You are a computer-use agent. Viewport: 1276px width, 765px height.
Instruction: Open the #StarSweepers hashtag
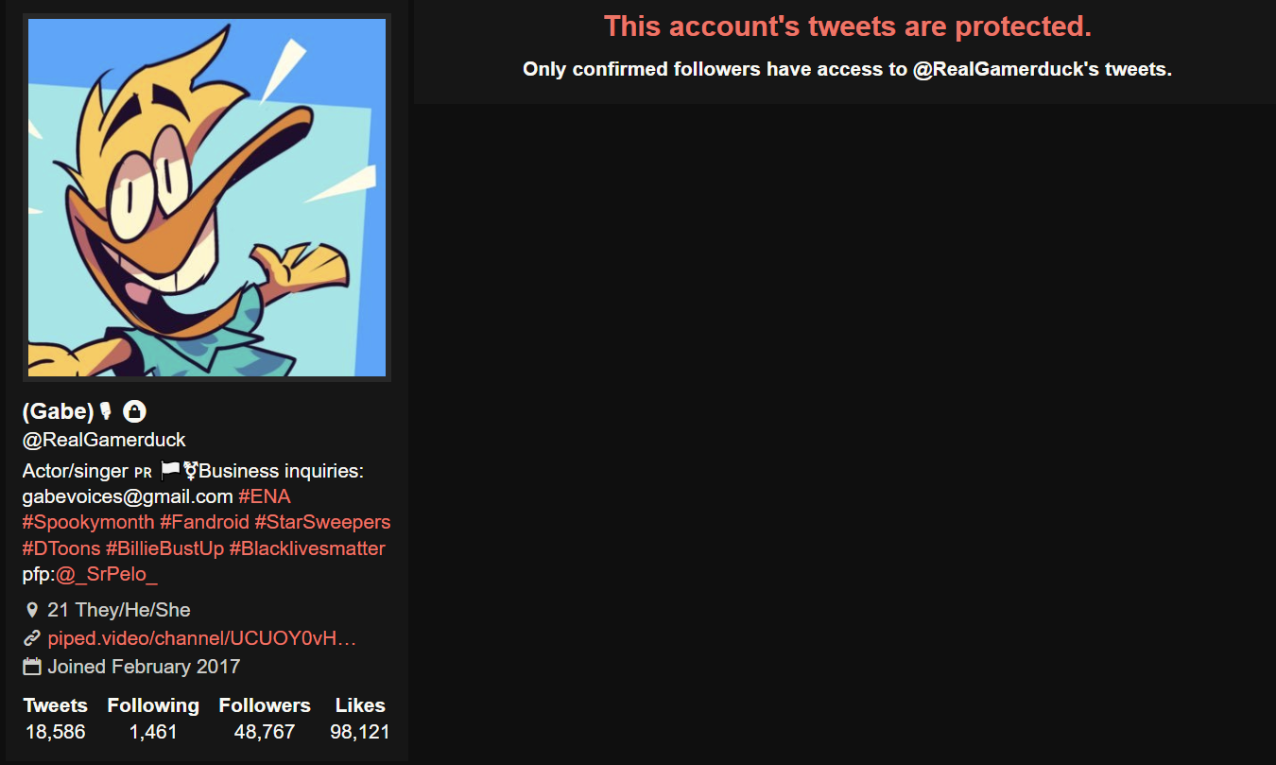tap(322, 522)
